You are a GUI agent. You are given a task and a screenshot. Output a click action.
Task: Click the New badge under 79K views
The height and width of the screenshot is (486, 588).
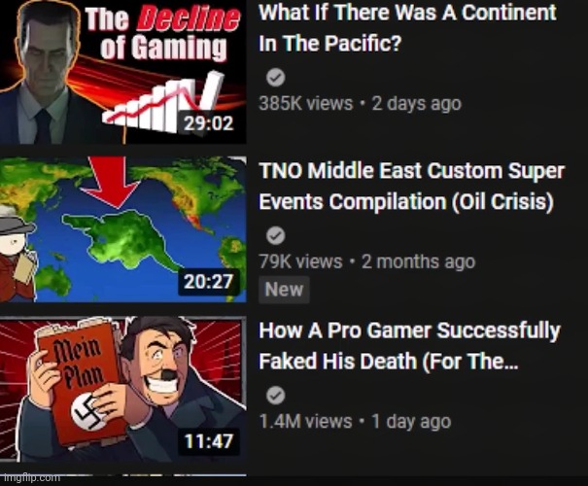click(284, 290)
